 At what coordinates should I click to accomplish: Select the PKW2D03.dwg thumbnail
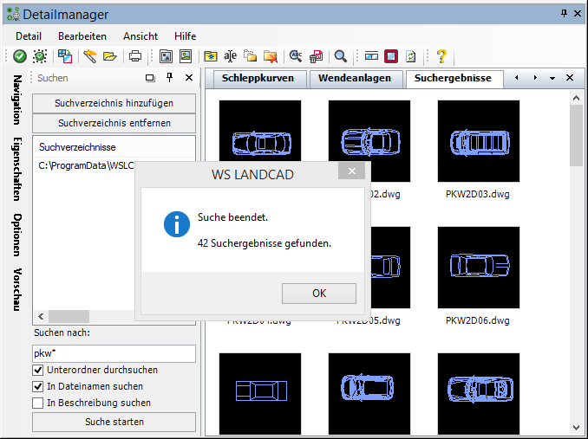[x=478, y=141]
